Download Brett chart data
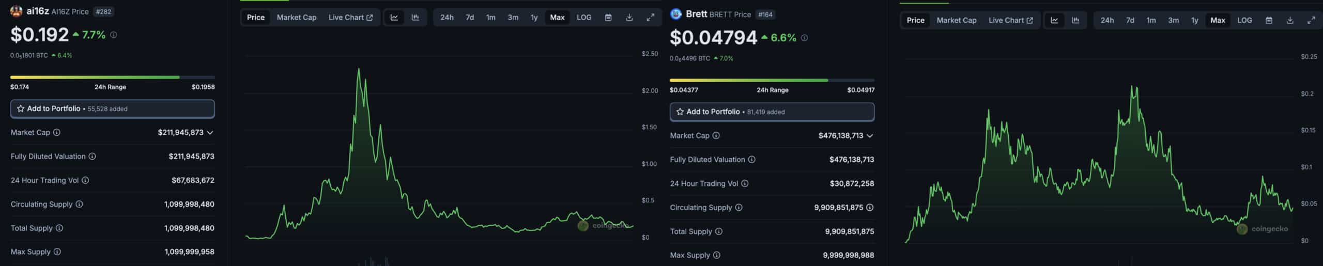 click(x=1290, y=21)
